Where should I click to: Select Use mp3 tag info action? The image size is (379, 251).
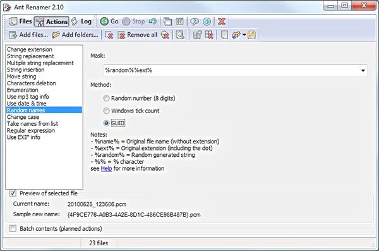pos(28,97)
